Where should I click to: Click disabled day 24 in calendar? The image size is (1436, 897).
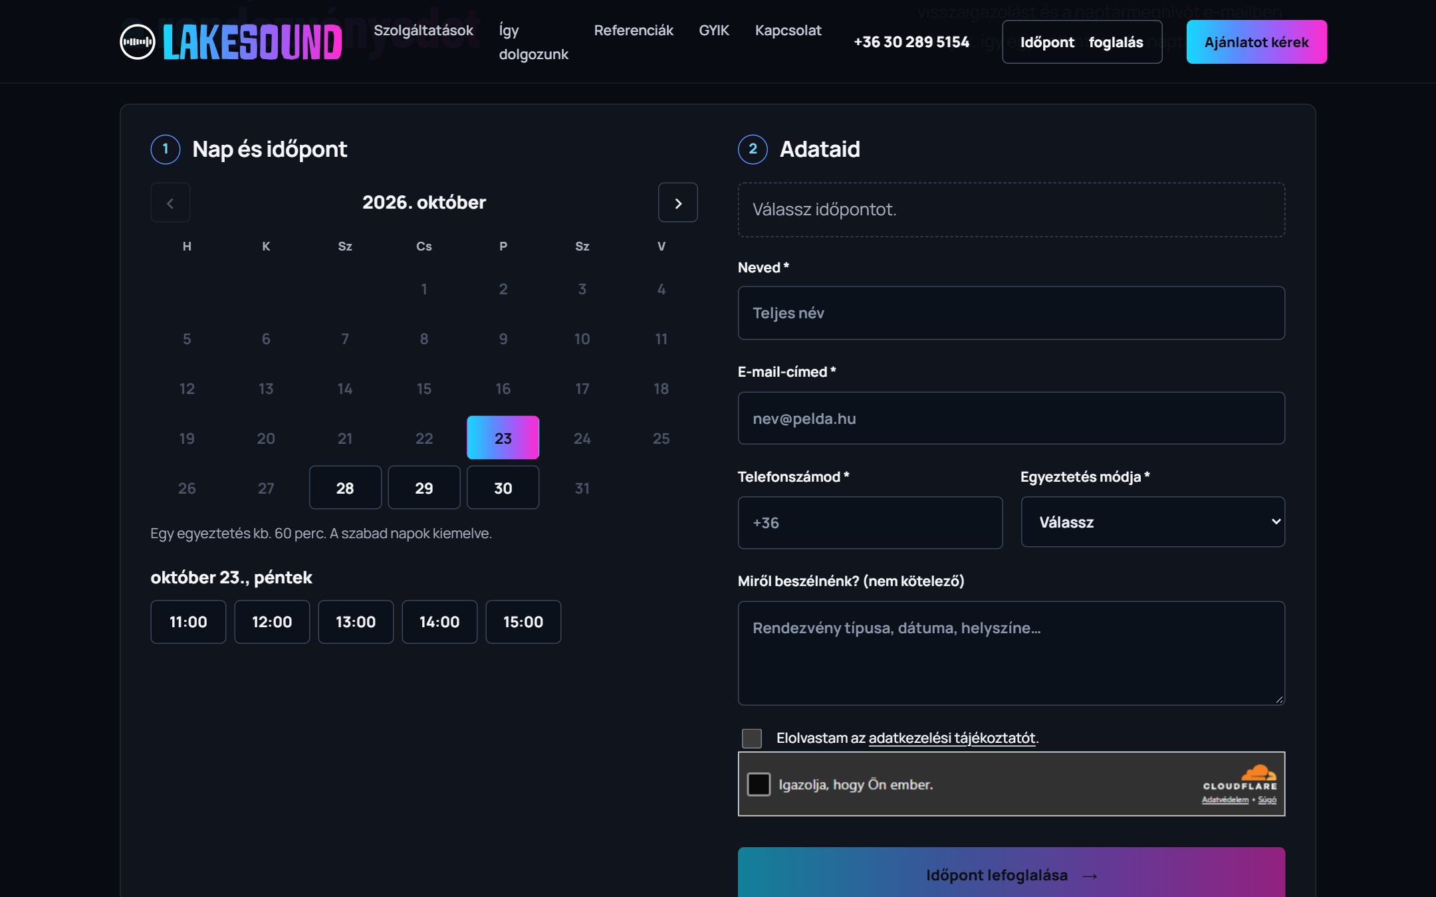pyautogui.click(x=582, y=438)
